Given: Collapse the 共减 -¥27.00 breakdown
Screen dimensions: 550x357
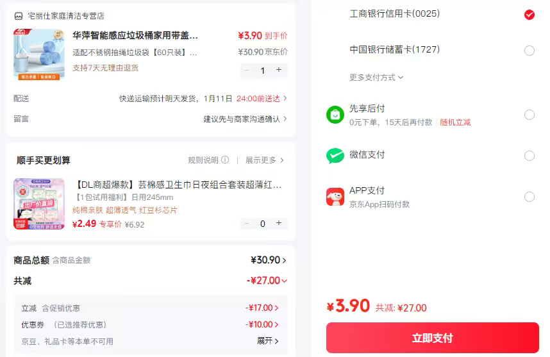Looking at the screenshot, I should (284, 281).
